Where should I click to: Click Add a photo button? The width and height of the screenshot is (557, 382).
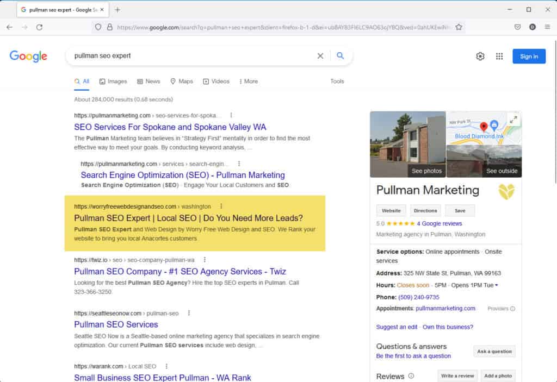(498, 376)
